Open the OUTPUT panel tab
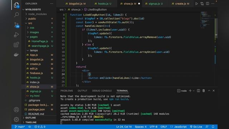Viewport: 229px width, 129px height. (x=82, y=91)
